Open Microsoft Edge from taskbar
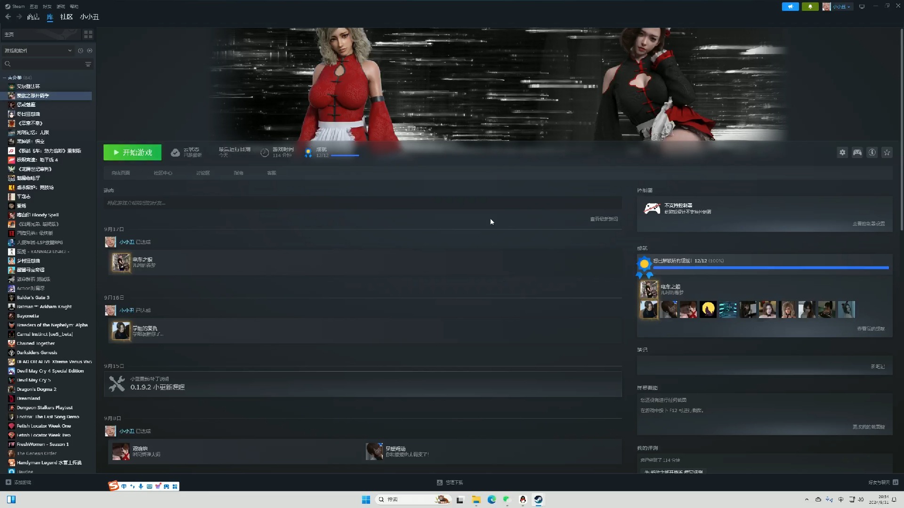 (x=492, y=500)
